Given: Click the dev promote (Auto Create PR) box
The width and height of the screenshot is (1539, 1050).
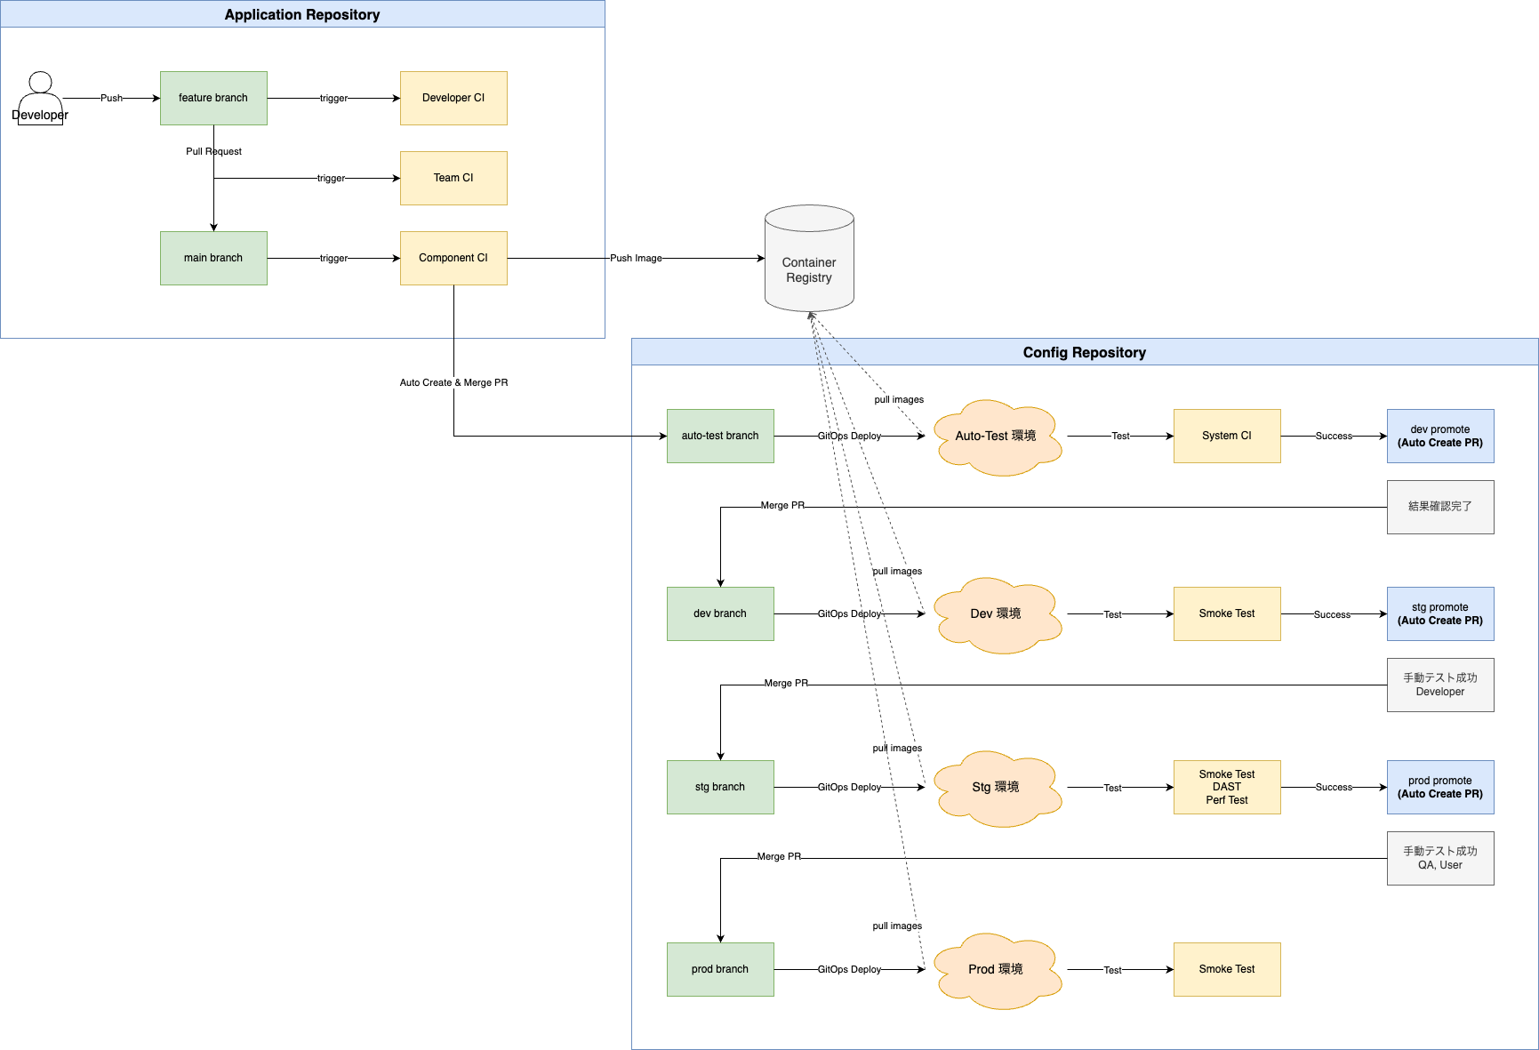Looking at the screenshot, I should tap(1440, 436).
